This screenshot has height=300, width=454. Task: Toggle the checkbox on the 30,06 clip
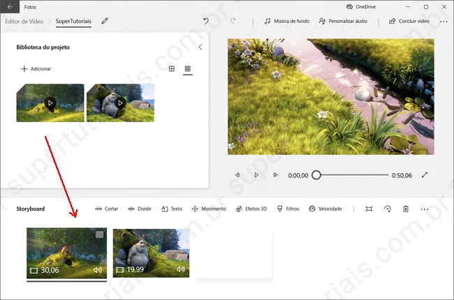click(x=99, y=234)
